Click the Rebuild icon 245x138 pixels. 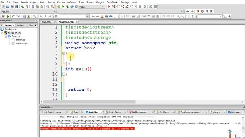[x=72, y=7]
